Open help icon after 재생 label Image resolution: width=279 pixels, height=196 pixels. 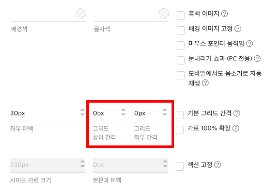tap(205, 83)
